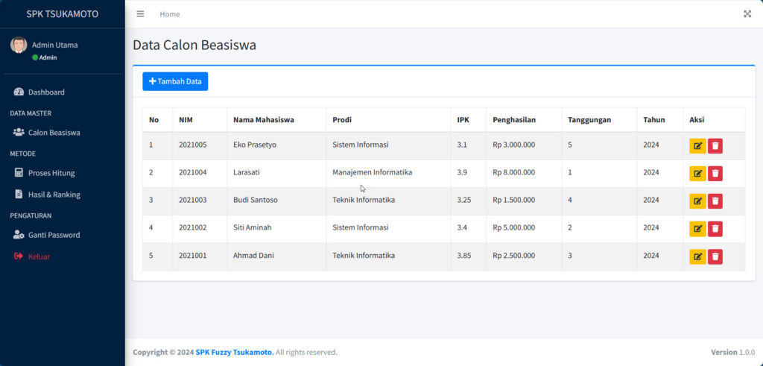763x366 pixels.
Task: Click the Admin Utama profile avatar
Action: pyautogui.click(x=19, y=45)
